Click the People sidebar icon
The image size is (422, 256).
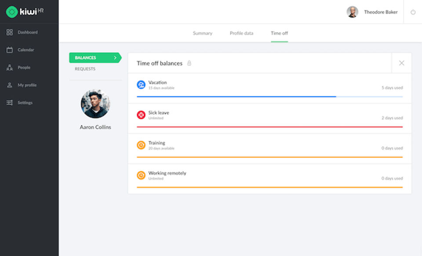tap(10, 67)
